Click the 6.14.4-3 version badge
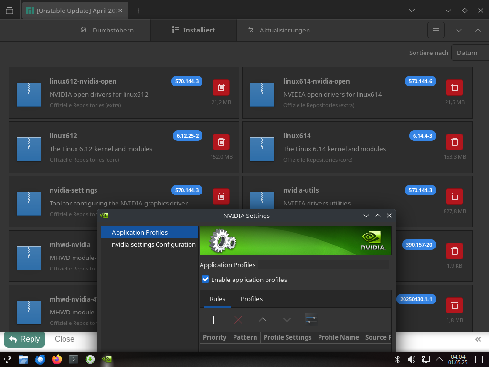This screenshot has width=489, height=367. tap(423, 136)
